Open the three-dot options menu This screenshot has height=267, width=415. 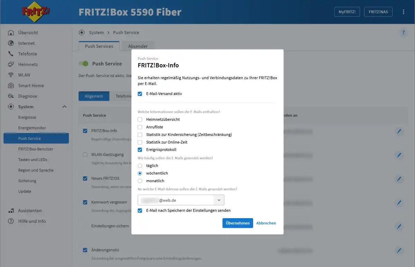coord(403,12)
